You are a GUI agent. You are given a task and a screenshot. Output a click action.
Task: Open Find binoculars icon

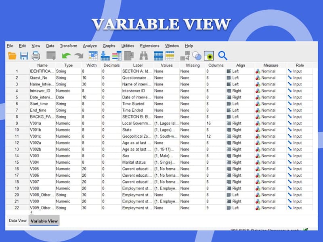[x=144, y=56]
